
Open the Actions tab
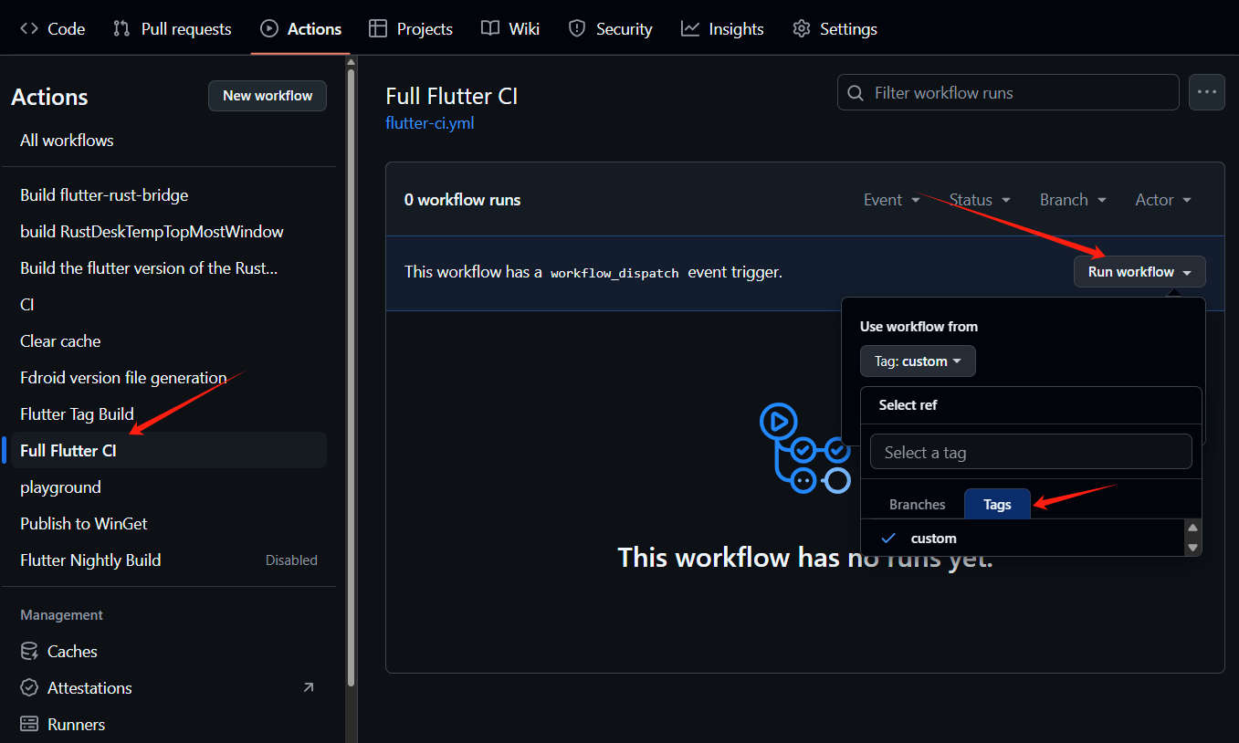pyautogui.click(x=300, y=29)
